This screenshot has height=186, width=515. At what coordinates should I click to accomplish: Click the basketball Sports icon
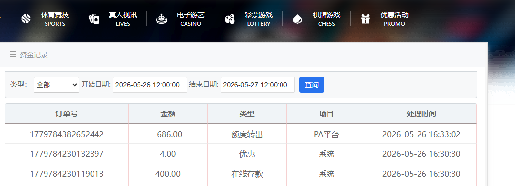click(26, 19)
